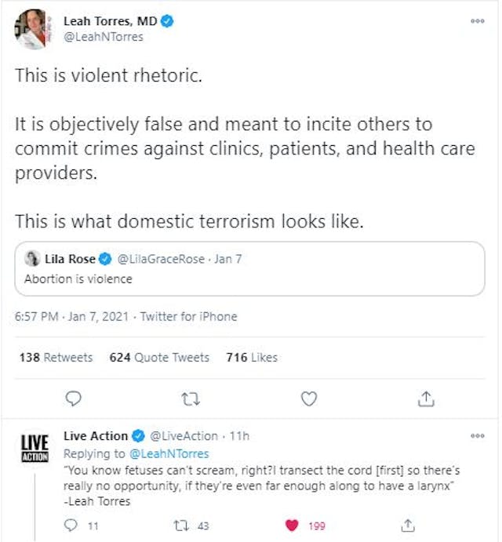View the 716 Likes list
The image size is (502, 542).
coord(252,357)
